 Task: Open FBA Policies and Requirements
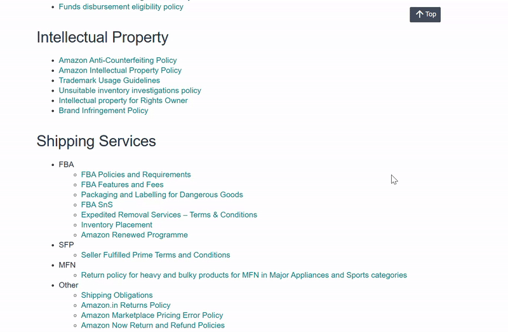coord(136,175)
